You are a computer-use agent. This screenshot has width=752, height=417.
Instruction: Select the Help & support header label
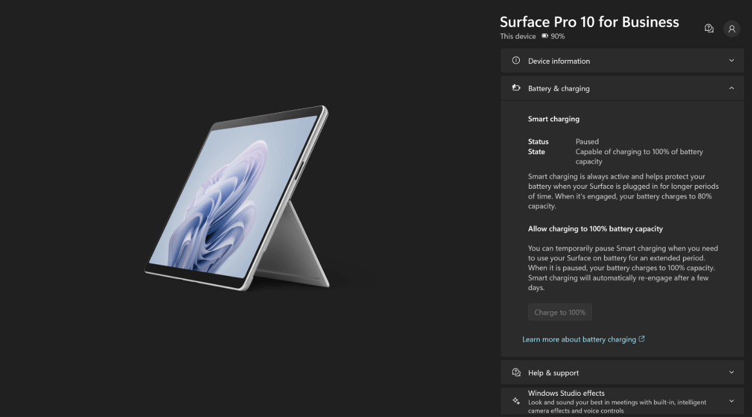click(x=553, y=373)
